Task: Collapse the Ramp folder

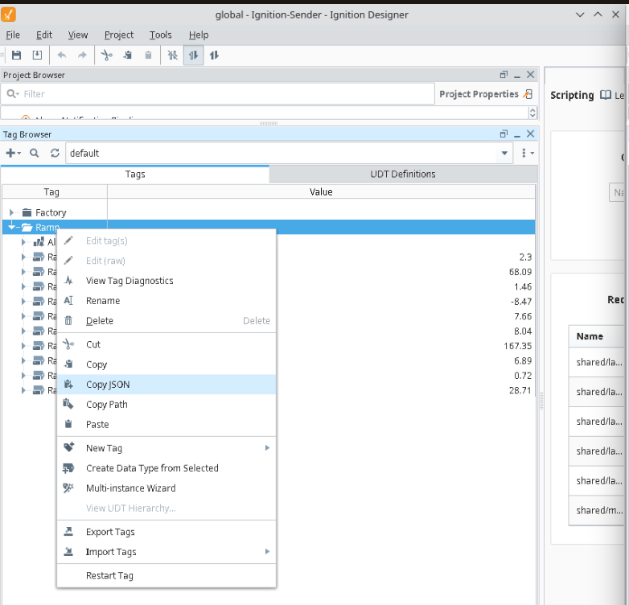Action: pos(11,227)
